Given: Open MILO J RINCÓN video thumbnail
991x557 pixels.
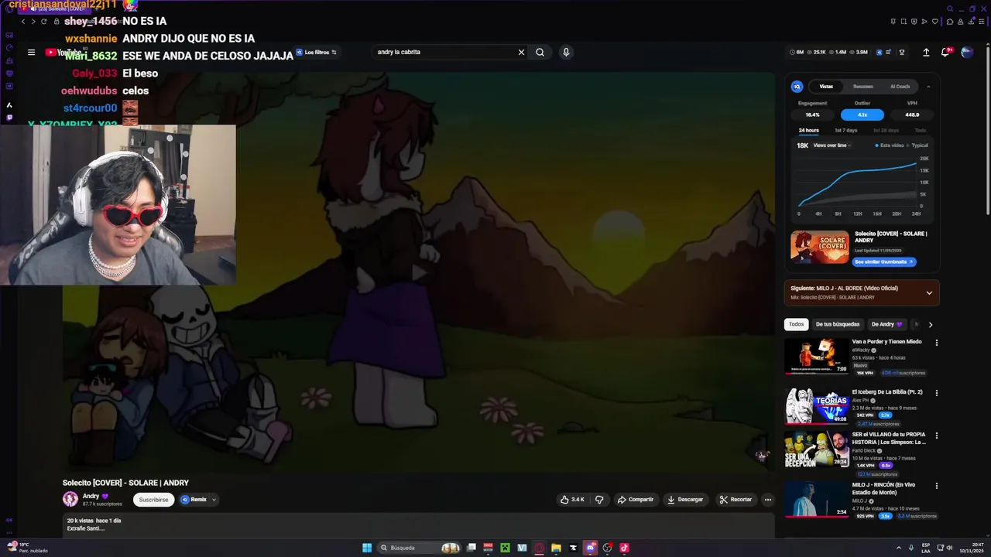Looking at the screenshot, I should (x=817, y=499).
